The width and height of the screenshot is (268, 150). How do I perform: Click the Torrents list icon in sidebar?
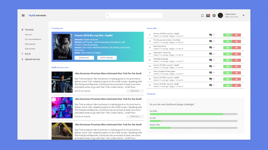[23, 30]
